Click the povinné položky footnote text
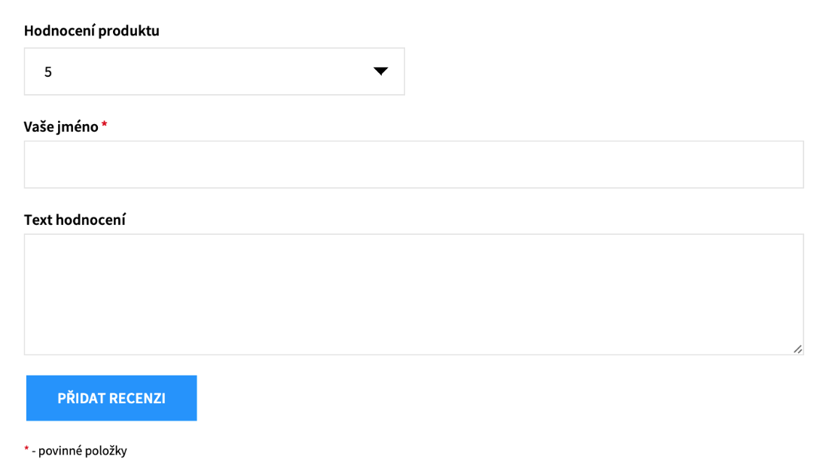Viewport: 823px width, 465px height. coord(82,451)
